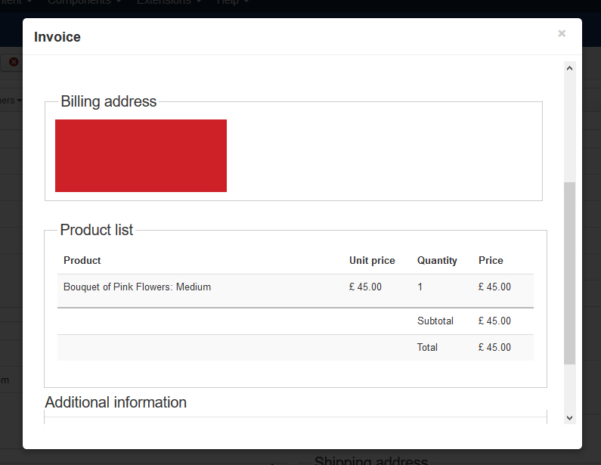Image resolution: width=601 pixels, height=465 pixels.
Task: Click the Product list heading
Action: [x=97, y=230]
